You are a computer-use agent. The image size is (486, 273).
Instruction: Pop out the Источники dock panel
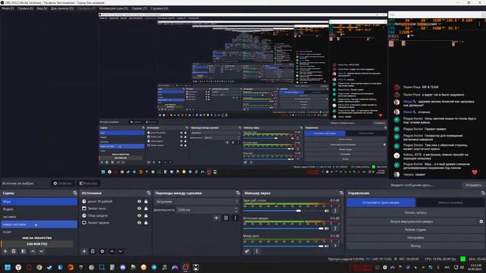point(149,193)
